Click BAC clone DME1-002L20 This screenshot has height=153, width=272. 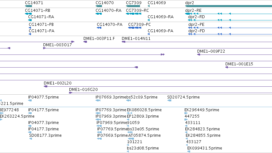pyautogui.click(x=58, y=83)
